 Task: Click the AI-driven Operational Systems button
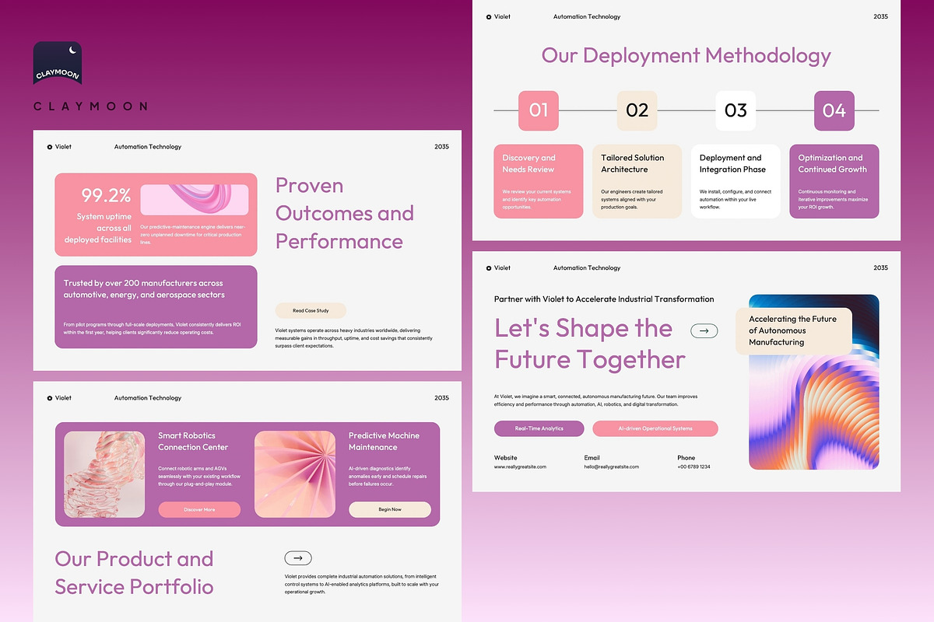(x=655, y=428)
